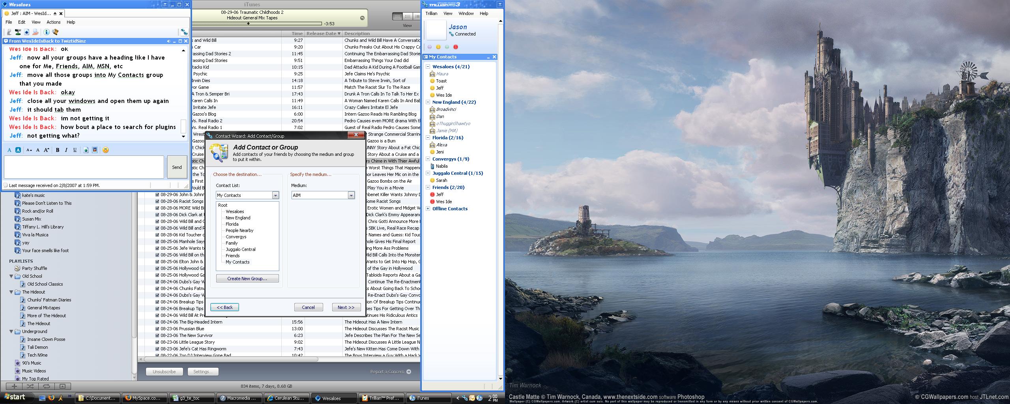The width and height of the screenshot is (1010, 404).
Task: Click the add playlist plus icon
Action: point(14,386)
